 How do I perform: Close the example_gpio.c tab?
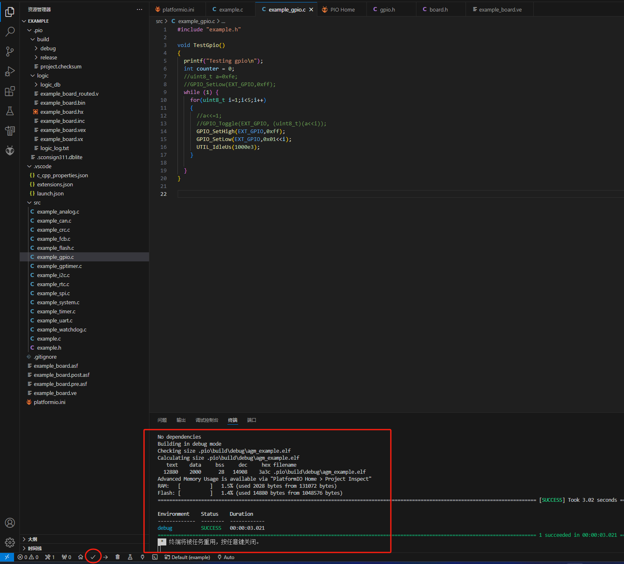click(x=311, y=9)
